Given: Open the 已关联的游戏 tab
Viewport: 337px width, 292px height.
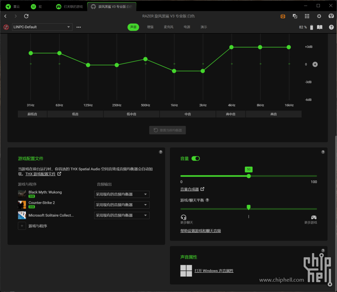Looking at the screenshot, I should click(69, 7).
